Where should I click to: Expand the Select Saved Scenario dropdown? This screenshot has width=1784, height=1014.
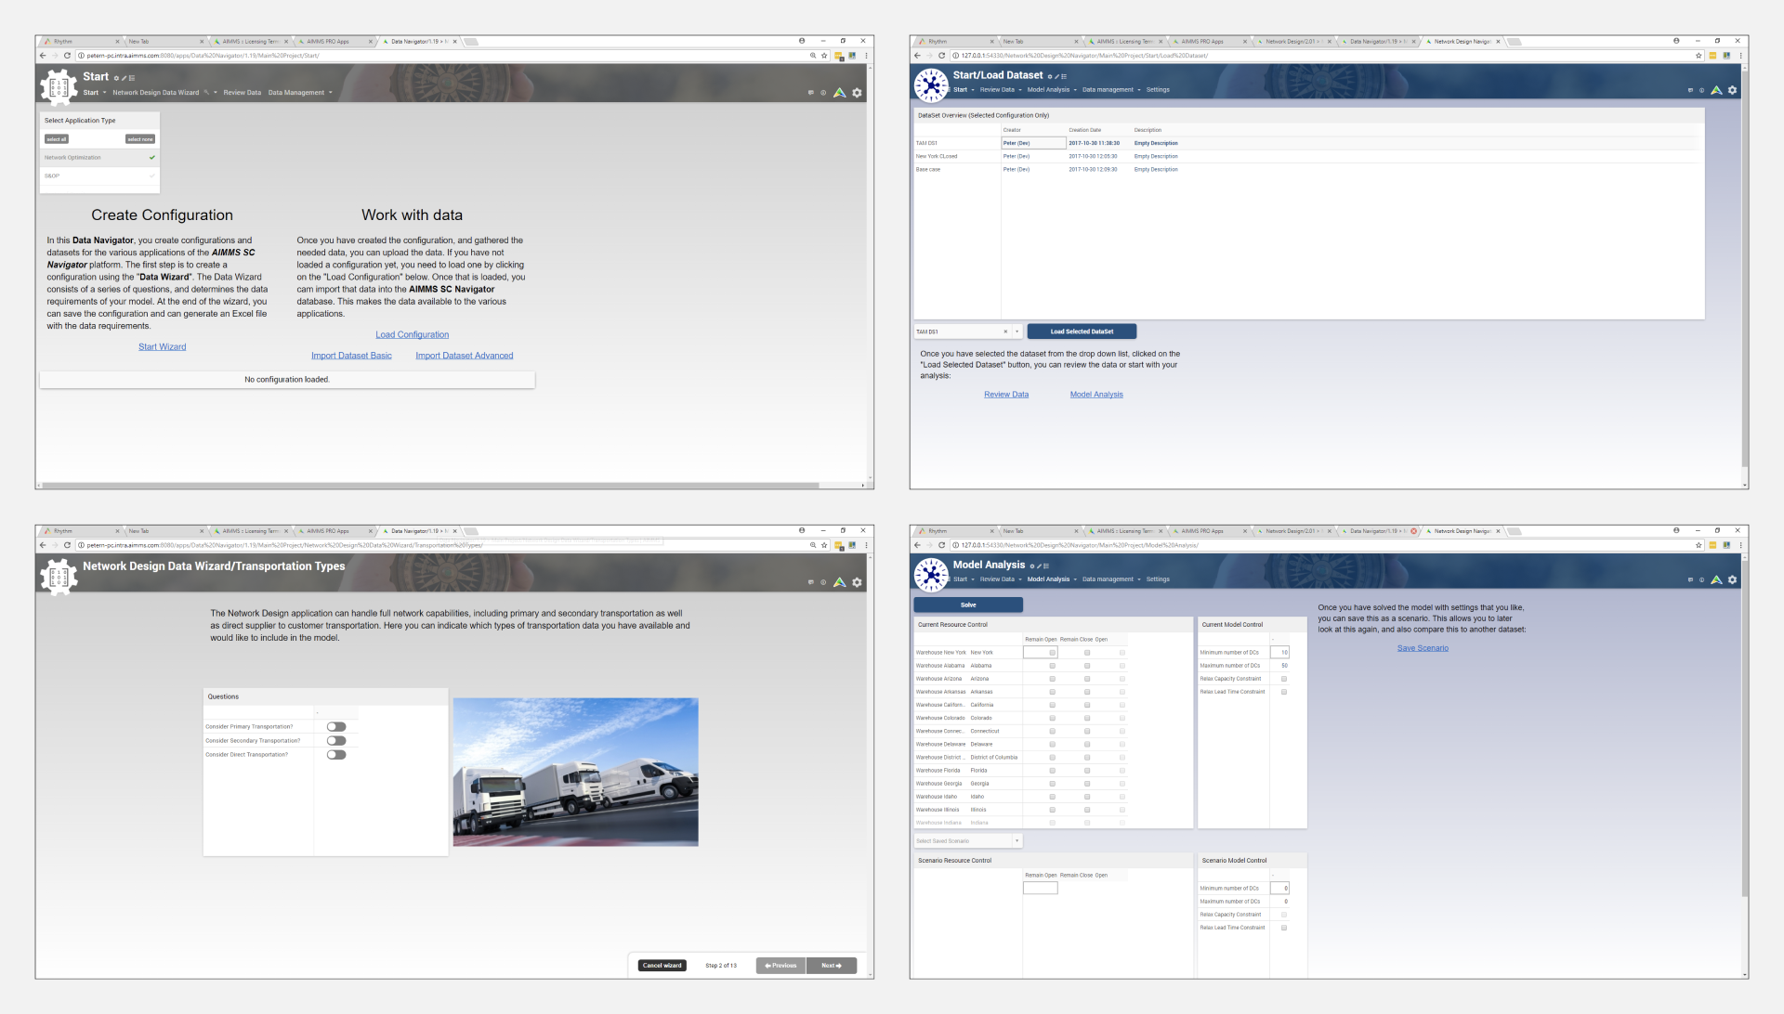(1017, 841)
